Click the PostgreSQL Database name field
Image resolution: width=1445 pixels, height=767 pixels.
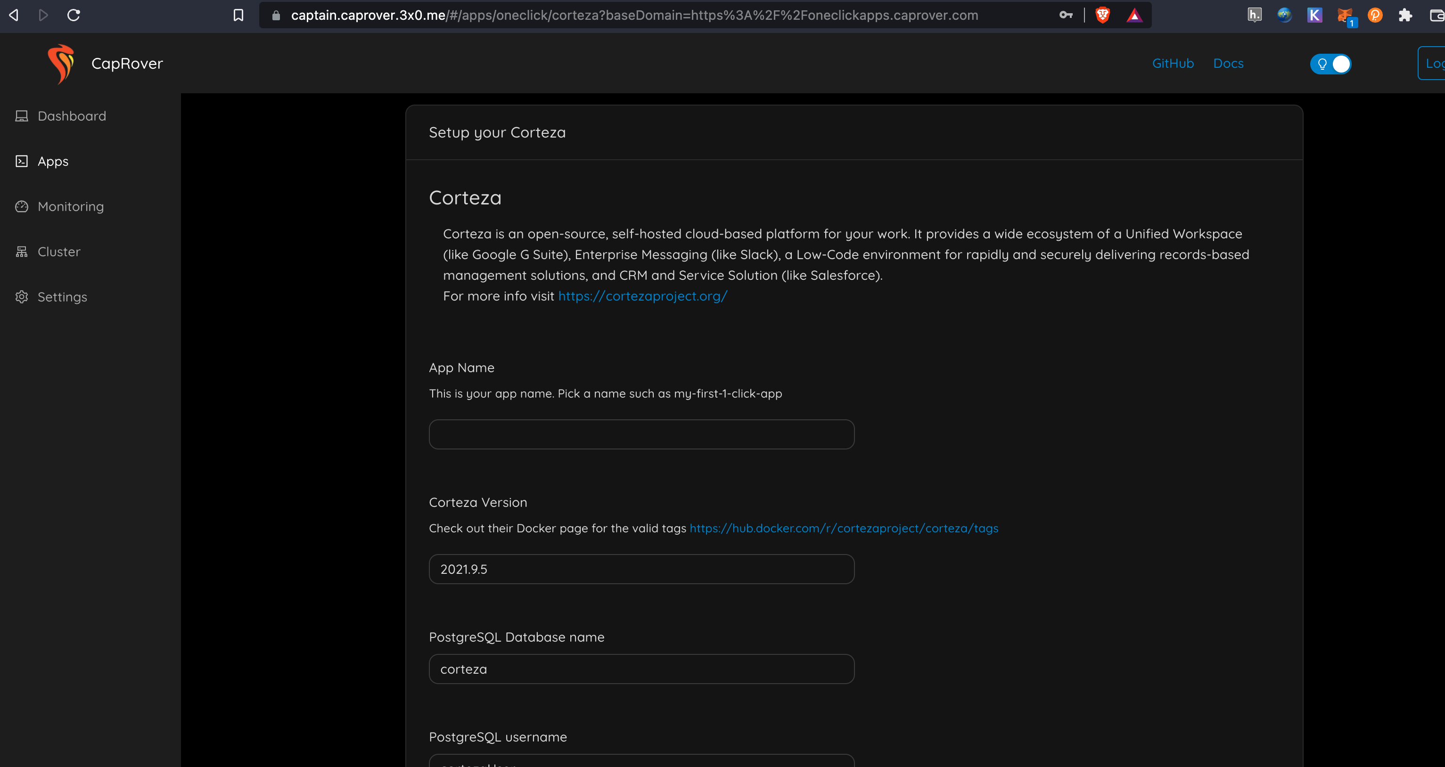click(x=642, y=669)
